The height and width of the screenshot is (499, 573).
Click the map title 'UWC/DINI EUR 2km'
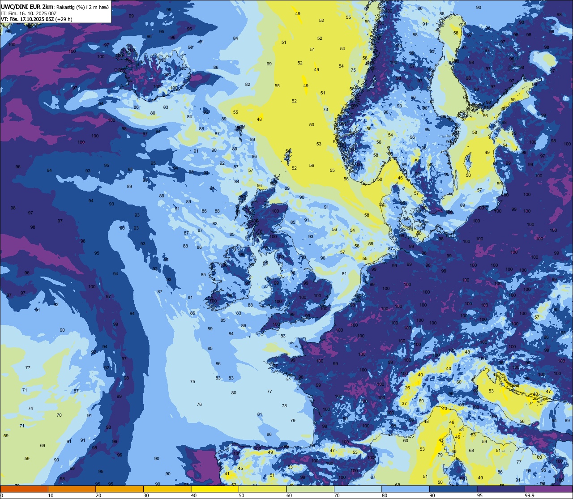(28, 7)
